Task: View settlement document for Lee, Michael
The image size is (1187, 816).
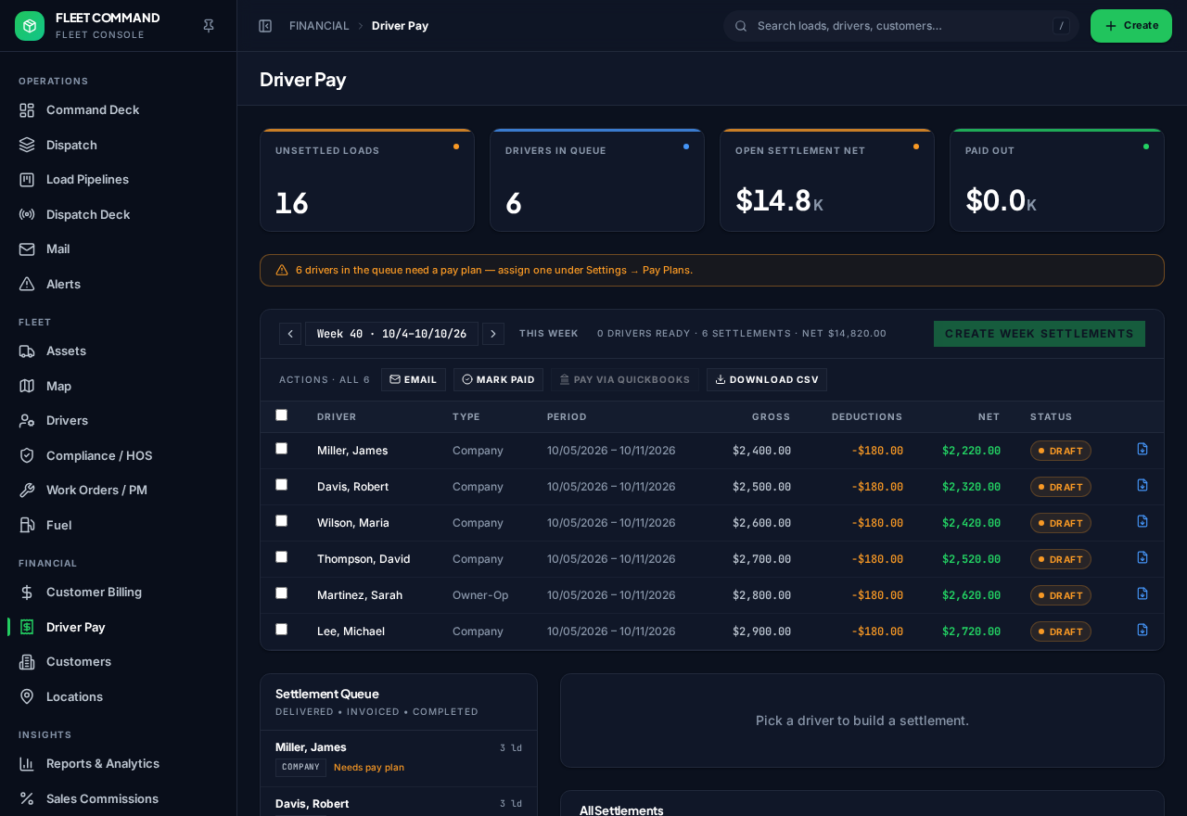Action: (1142, 631)
